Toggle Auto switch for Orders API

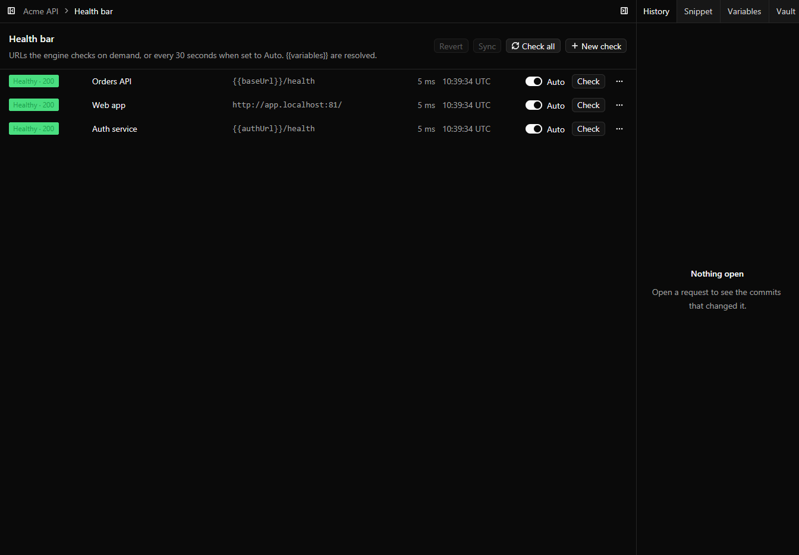(x=534, y=81)
